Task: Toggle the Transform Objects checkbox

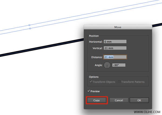Action: 90,82
